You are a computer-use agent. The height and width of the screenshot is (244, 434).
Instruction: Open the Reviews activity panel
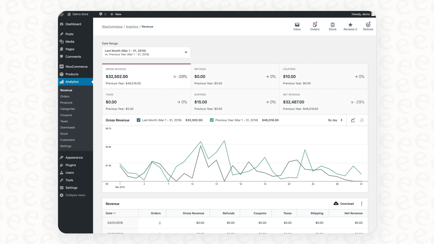(x=350, y=26)
